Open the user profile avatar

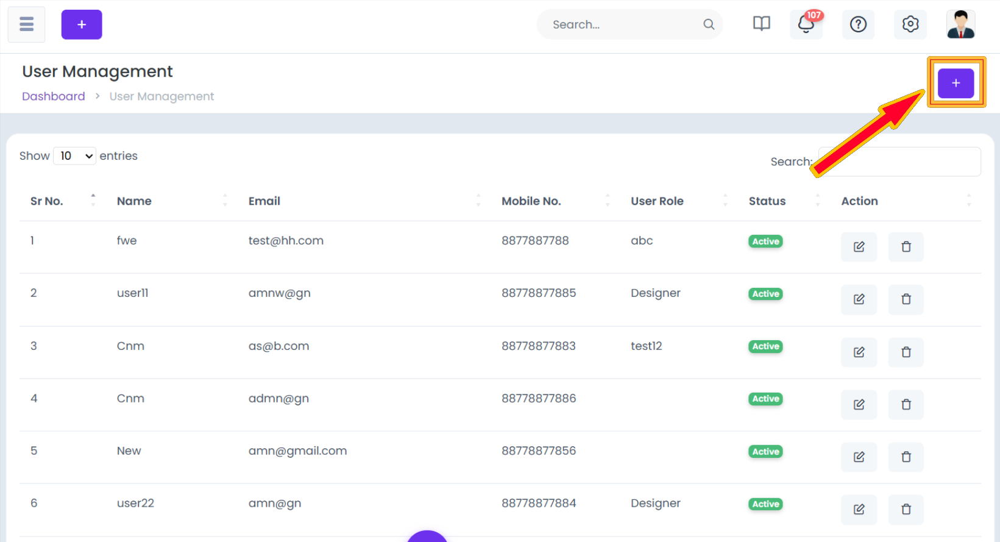[961, 24]
